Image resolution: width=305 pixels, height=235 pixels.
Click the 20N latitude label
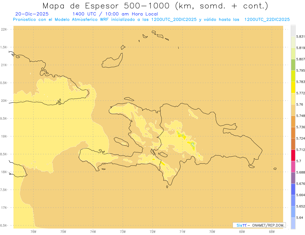coord(4,101)
